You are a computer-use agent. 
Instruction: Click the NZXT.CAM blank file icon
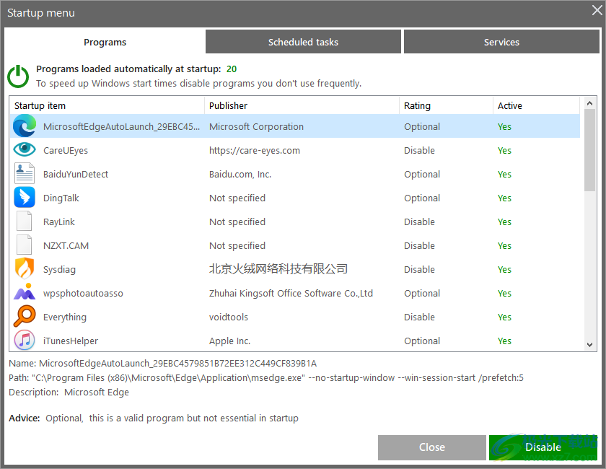point(24,245)
